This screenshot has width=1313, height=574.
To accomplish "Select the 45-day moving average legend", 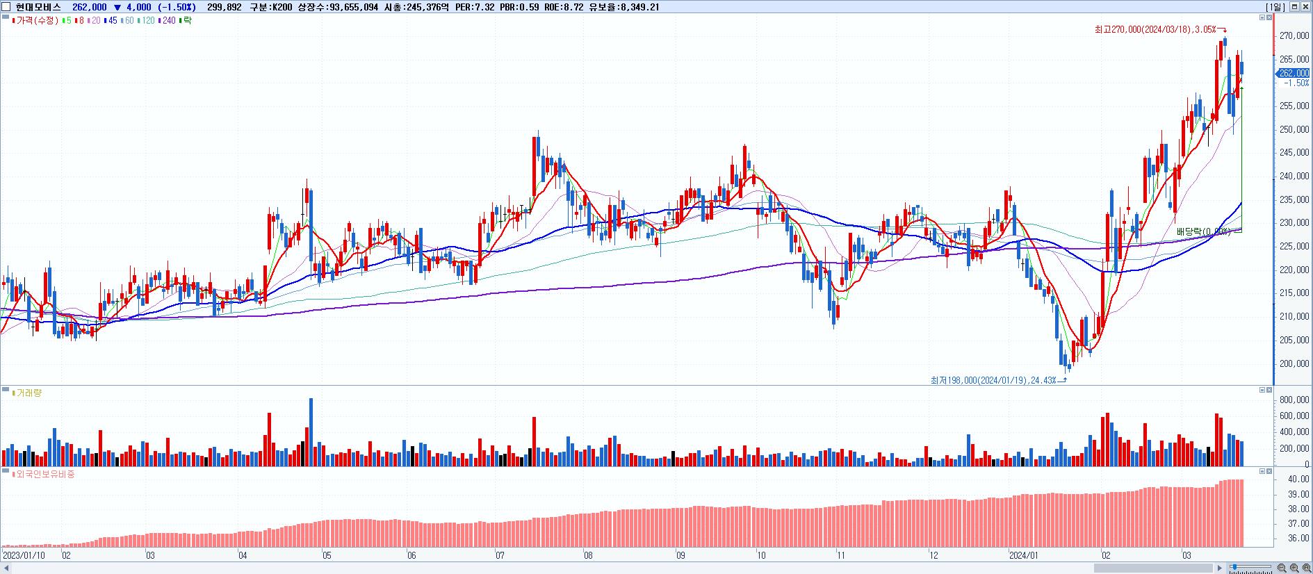I will point(111,21).
